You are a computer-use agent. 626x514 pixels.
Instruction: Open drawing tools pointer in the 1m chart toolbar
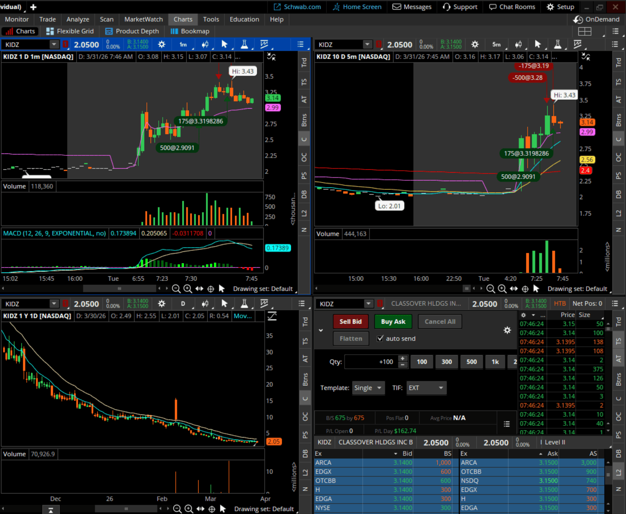point(224,44)
